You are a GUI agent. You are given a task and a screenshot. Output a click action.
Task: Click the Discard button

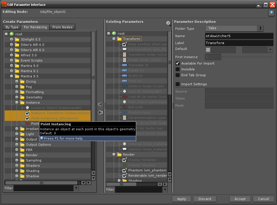pos(205,199)
